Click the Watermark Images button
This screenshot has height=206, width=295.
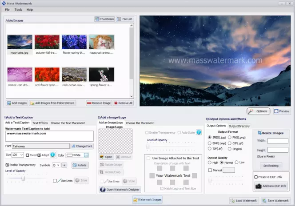point(147,200)
